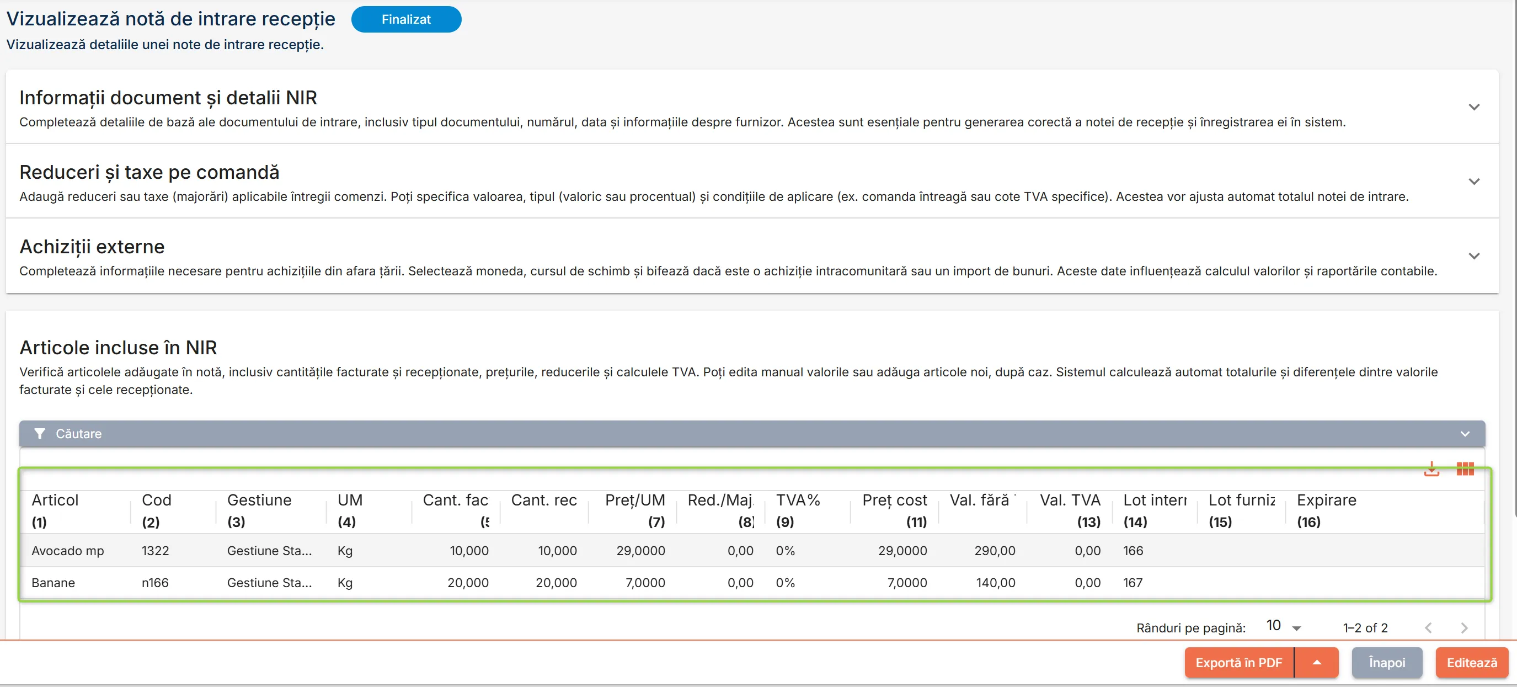
Task: Select the Avocado mp article cell
Action: pos(68,551)
